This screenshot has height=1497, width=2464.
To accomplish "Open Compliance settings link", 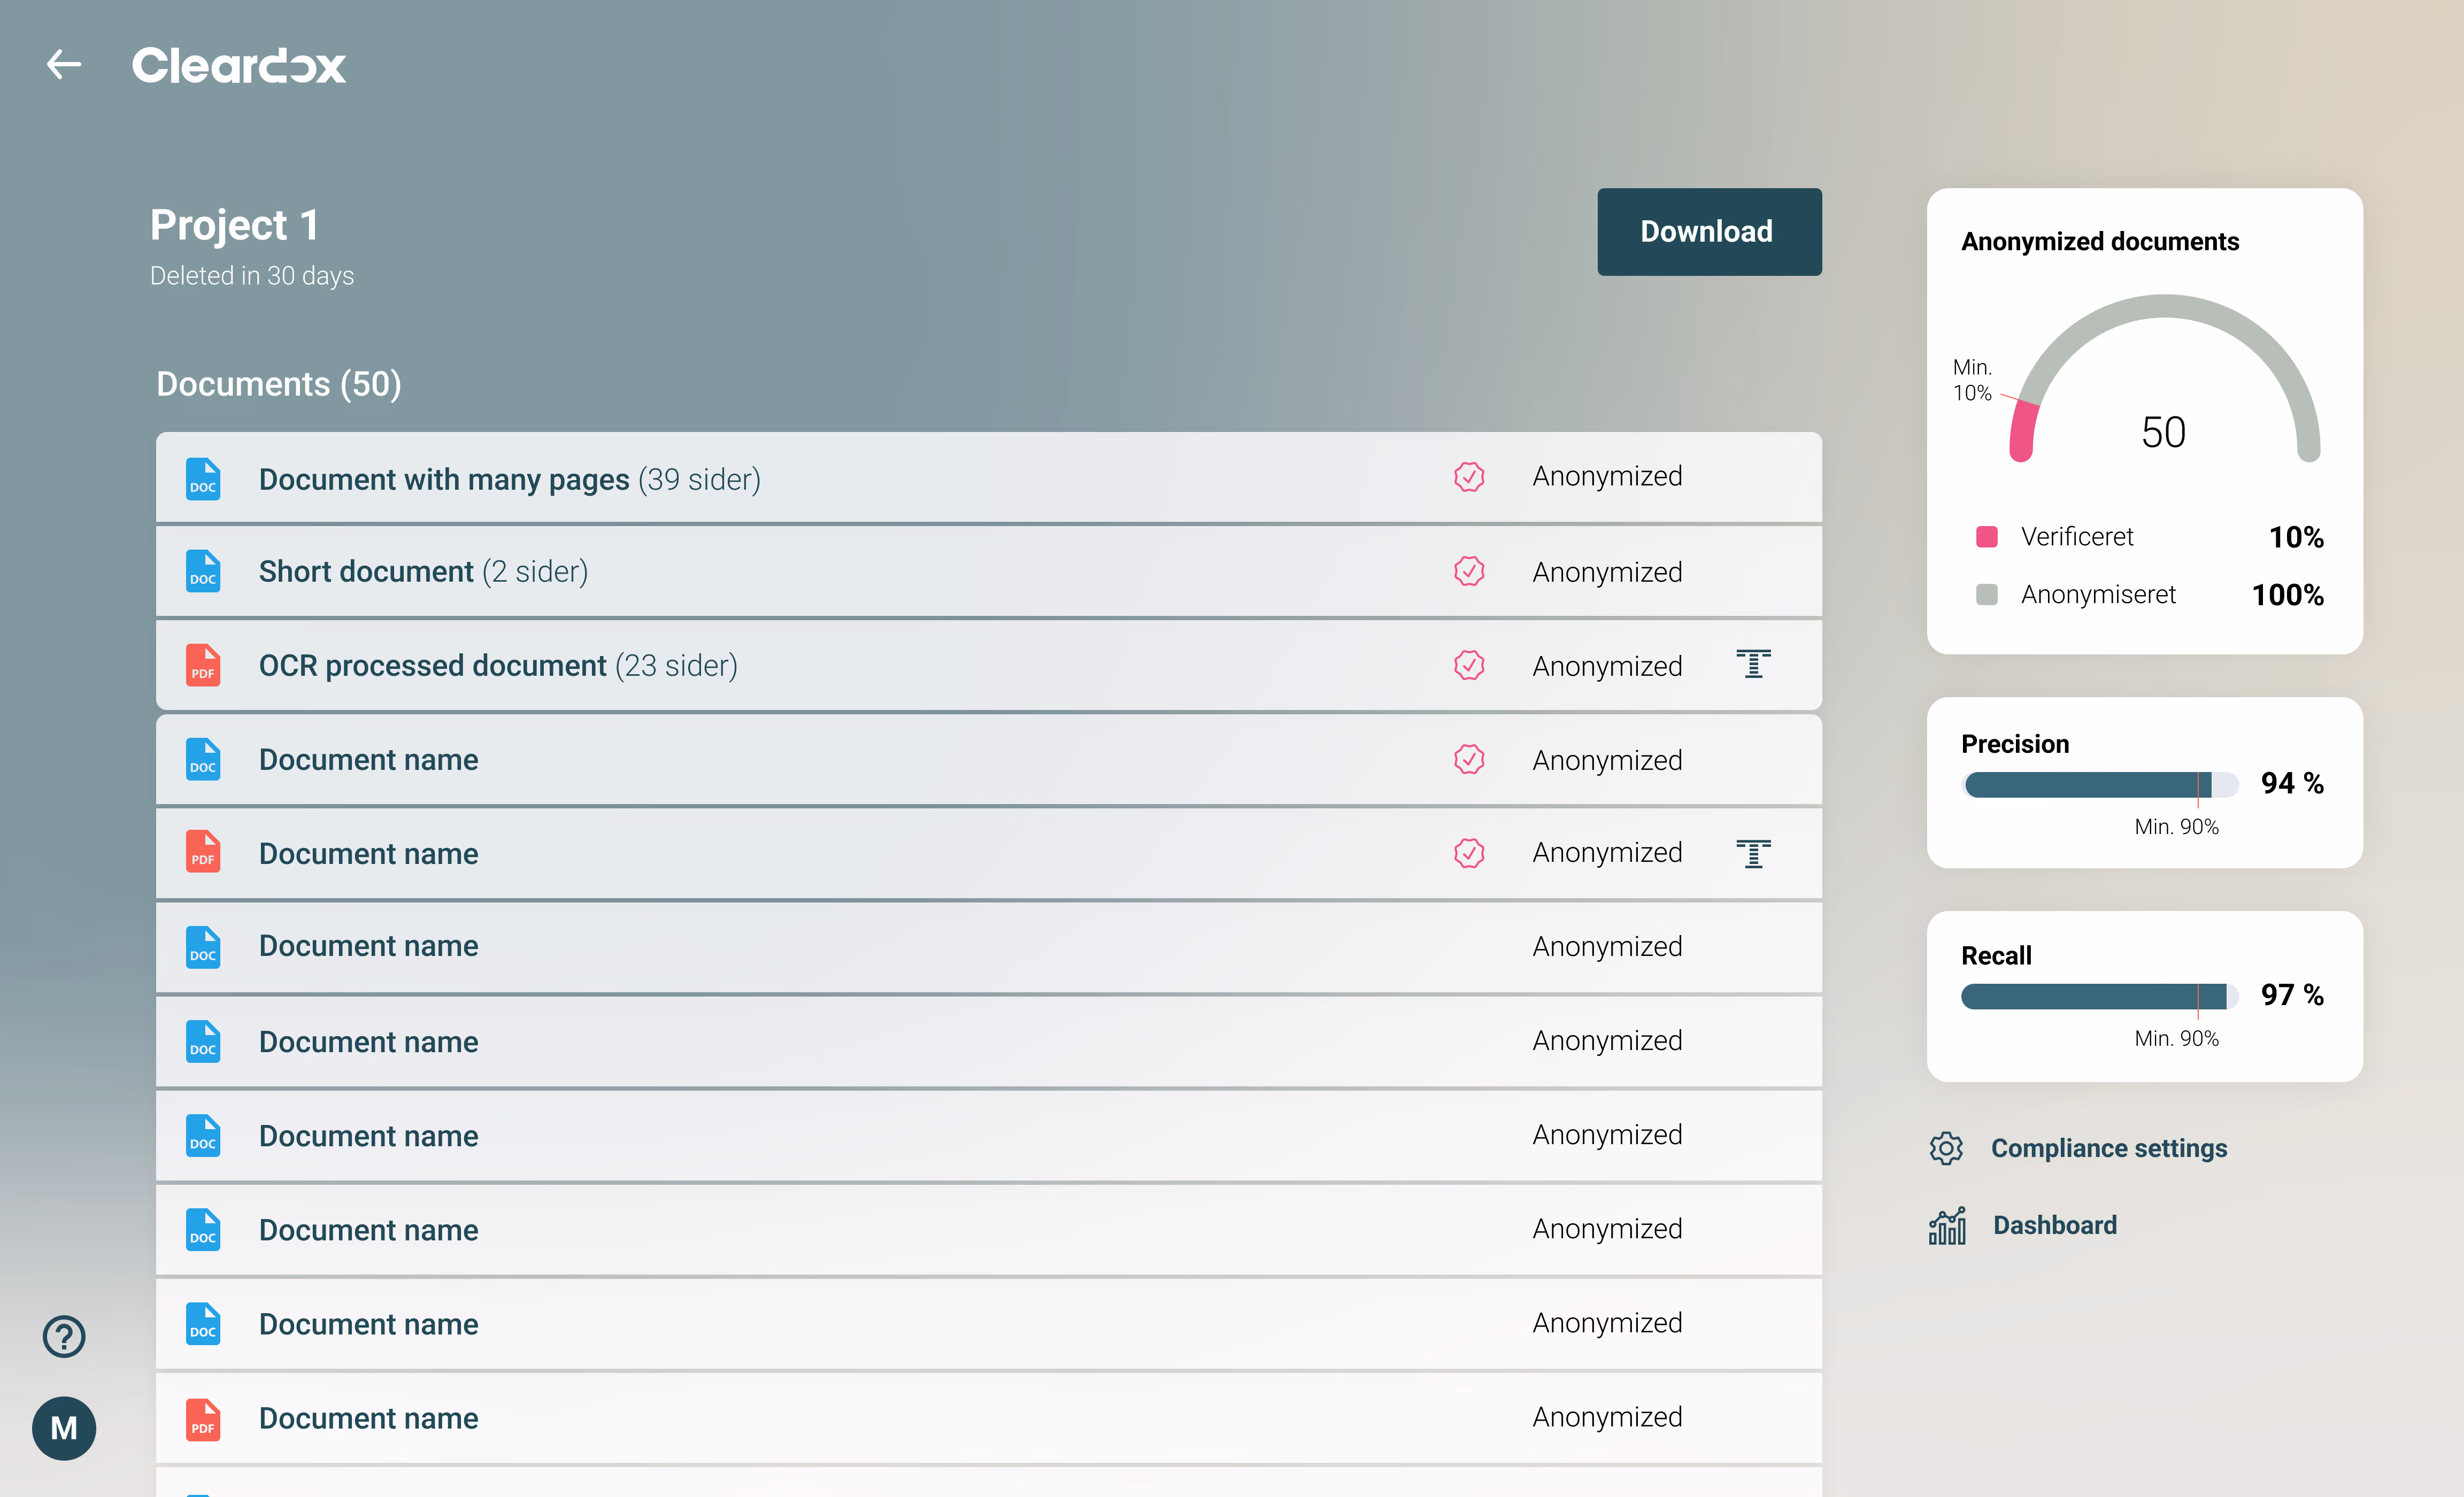I will (x=2108, y=1148).
